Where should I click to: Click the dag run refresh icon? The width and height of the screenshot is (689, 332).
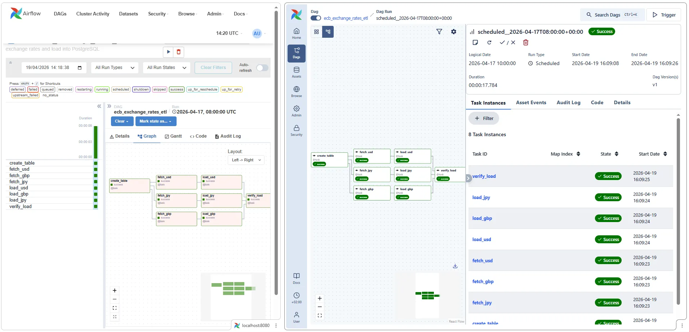(x=489, y=42)
